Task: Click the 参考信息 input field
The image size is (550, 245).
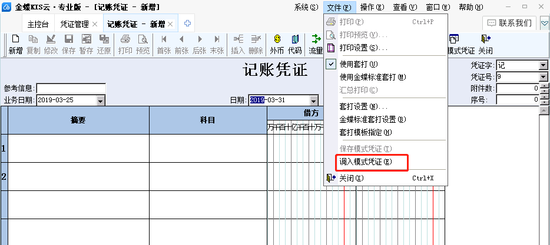Action: 71,88
